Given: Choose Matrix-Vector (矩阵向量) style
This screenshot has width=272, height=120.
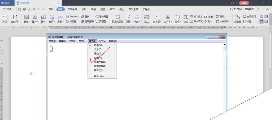Looking at the screenshot, I should [102, 66].
